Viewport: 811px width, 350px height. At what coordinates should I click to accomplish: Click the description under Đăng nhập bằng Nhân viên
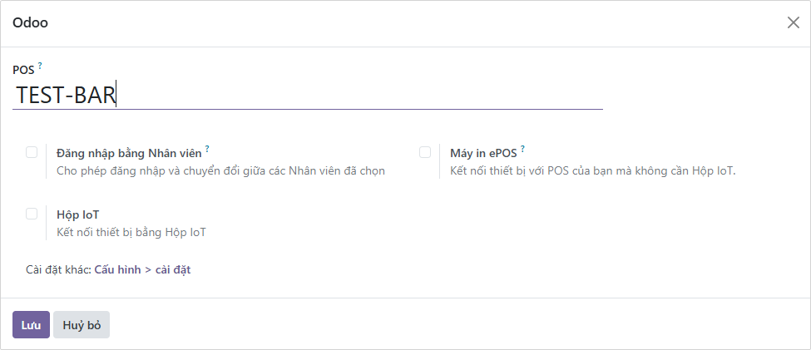click(220, 171)
